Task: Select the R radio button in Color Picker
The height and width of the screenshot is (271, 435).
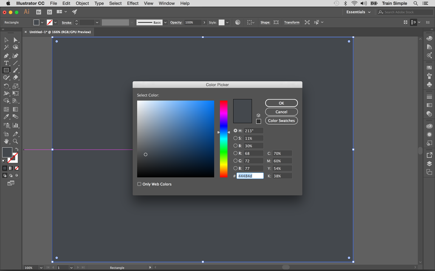Action: click(235, 153)
